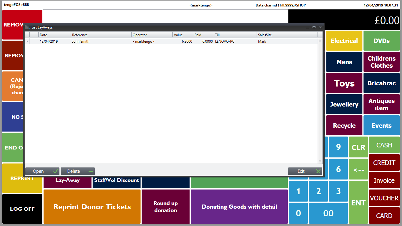Pay with the CASH button
Screen dimensions: 402x226
point(384,145)
